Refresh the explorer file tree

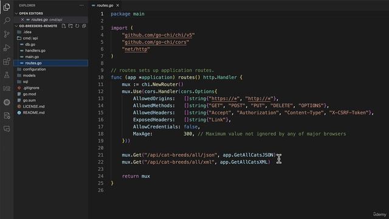[77, 26]
